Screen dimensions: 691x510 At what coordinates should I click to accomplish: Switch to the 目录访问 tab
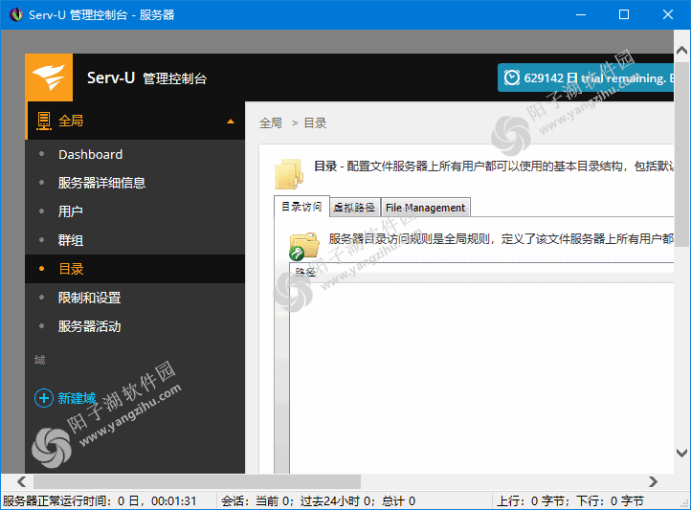click(x=301, y=207)
